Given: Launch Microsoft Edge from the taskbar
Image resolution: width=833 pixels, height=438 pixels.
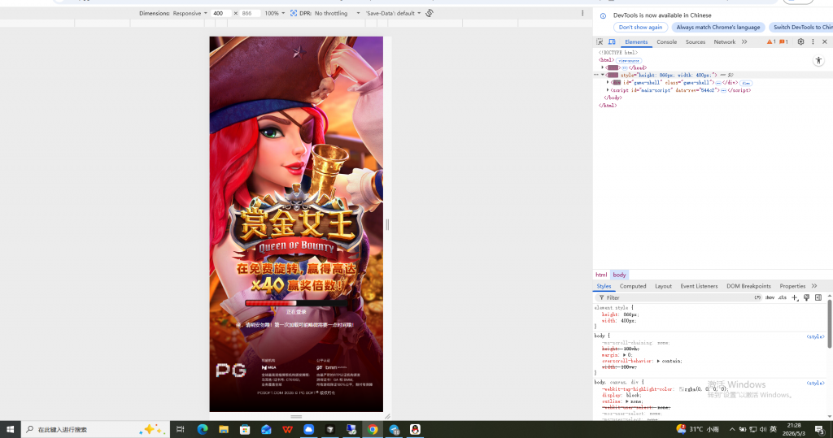Looking at the screenshot, I should [x=203, y=430].
